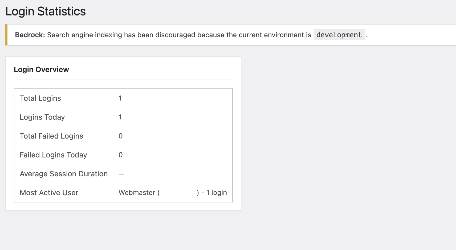Image resolution: width=456 pixels, height=250 pixels.
Task: Click the Logins Today count value
Action: pos(120,117)
